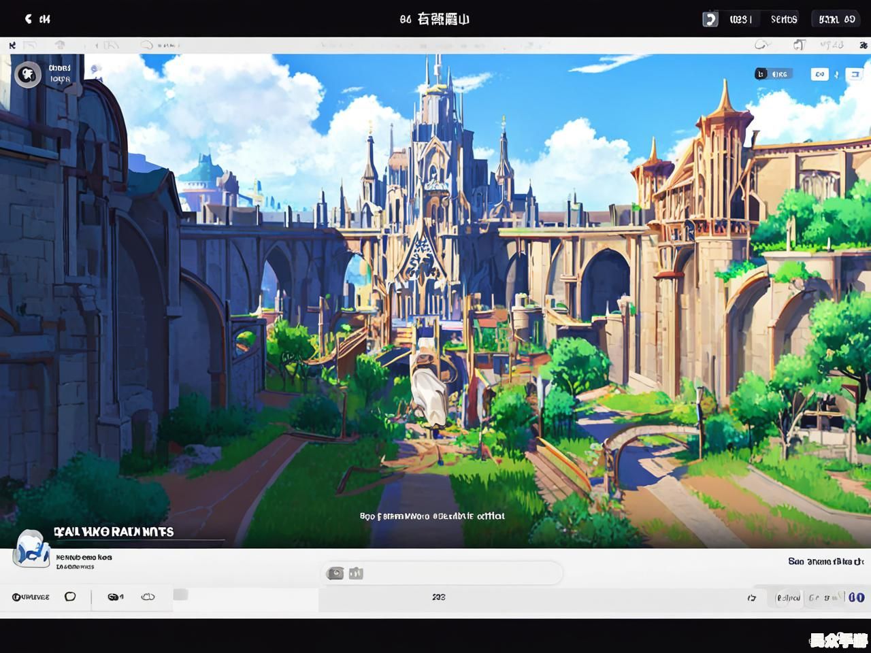This screenshot has height=653, width=871.
Task: Toggle the white square icon at image top-right
Action: [x=853, y=74]
